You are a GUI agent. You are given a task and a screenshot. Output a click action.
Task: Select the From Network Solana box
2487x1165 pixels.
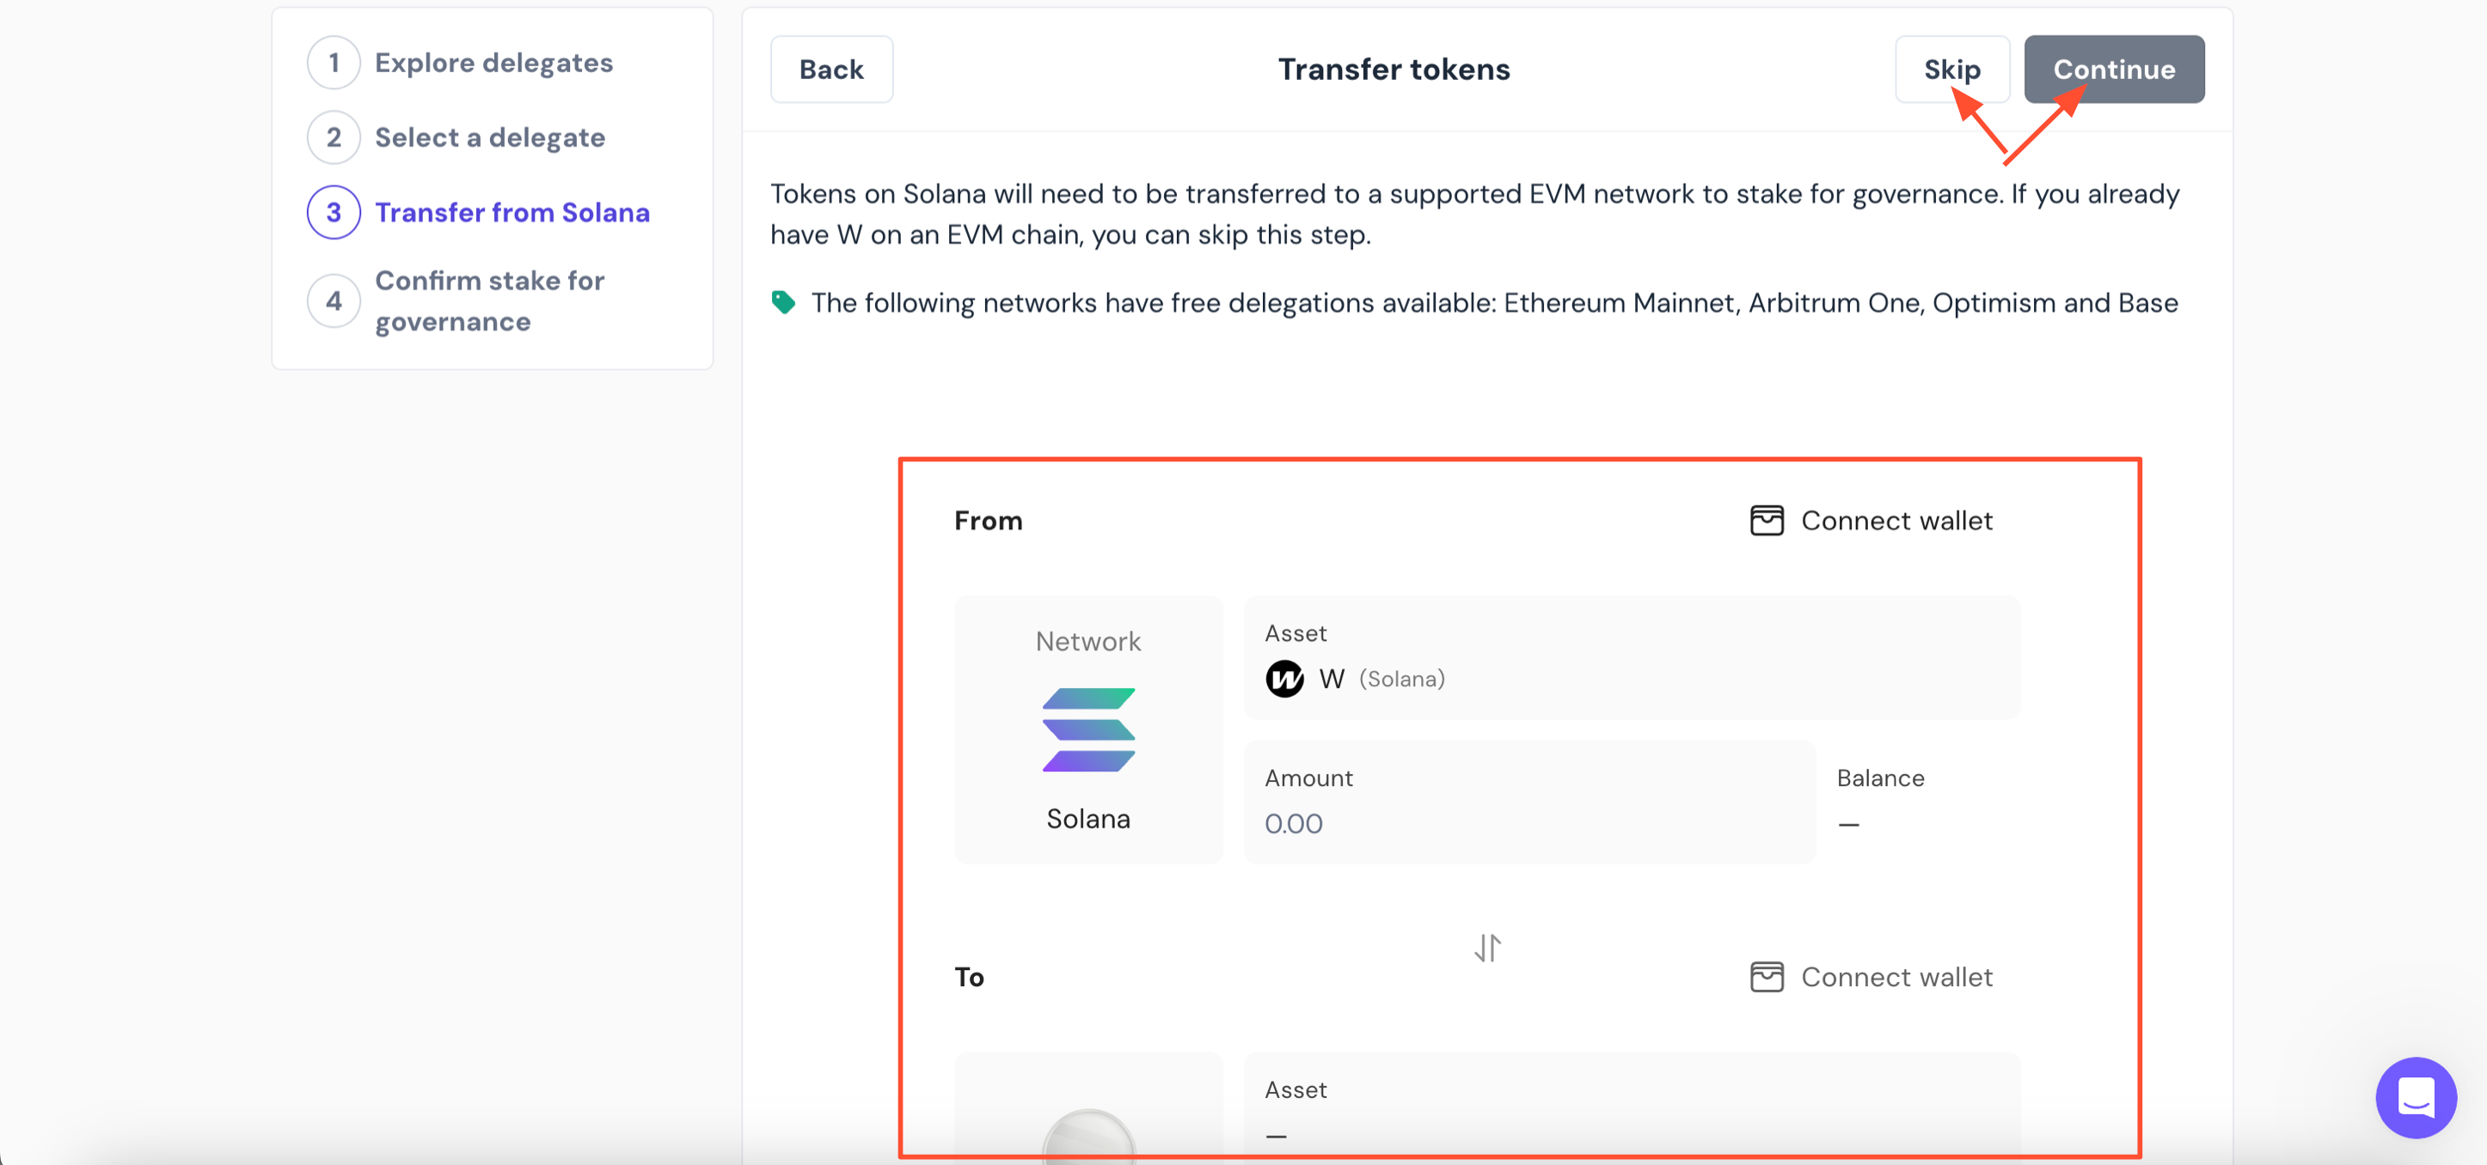coord(1088,729)
